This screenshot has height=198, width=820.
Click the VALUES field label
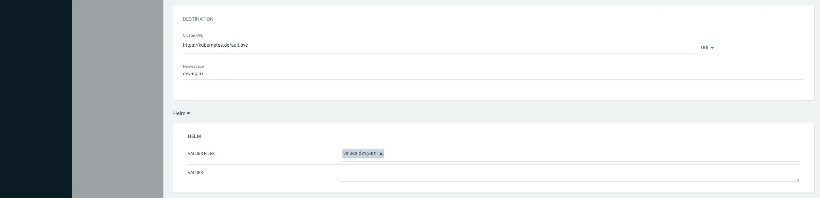[196, 172]
